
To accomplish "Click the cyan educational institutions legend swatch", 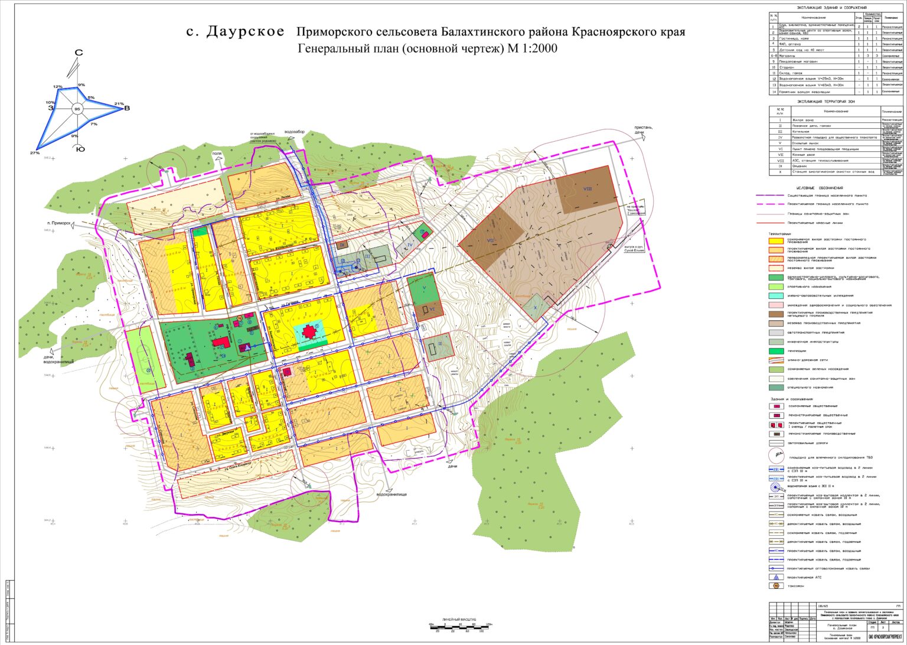I will point(776,296).
